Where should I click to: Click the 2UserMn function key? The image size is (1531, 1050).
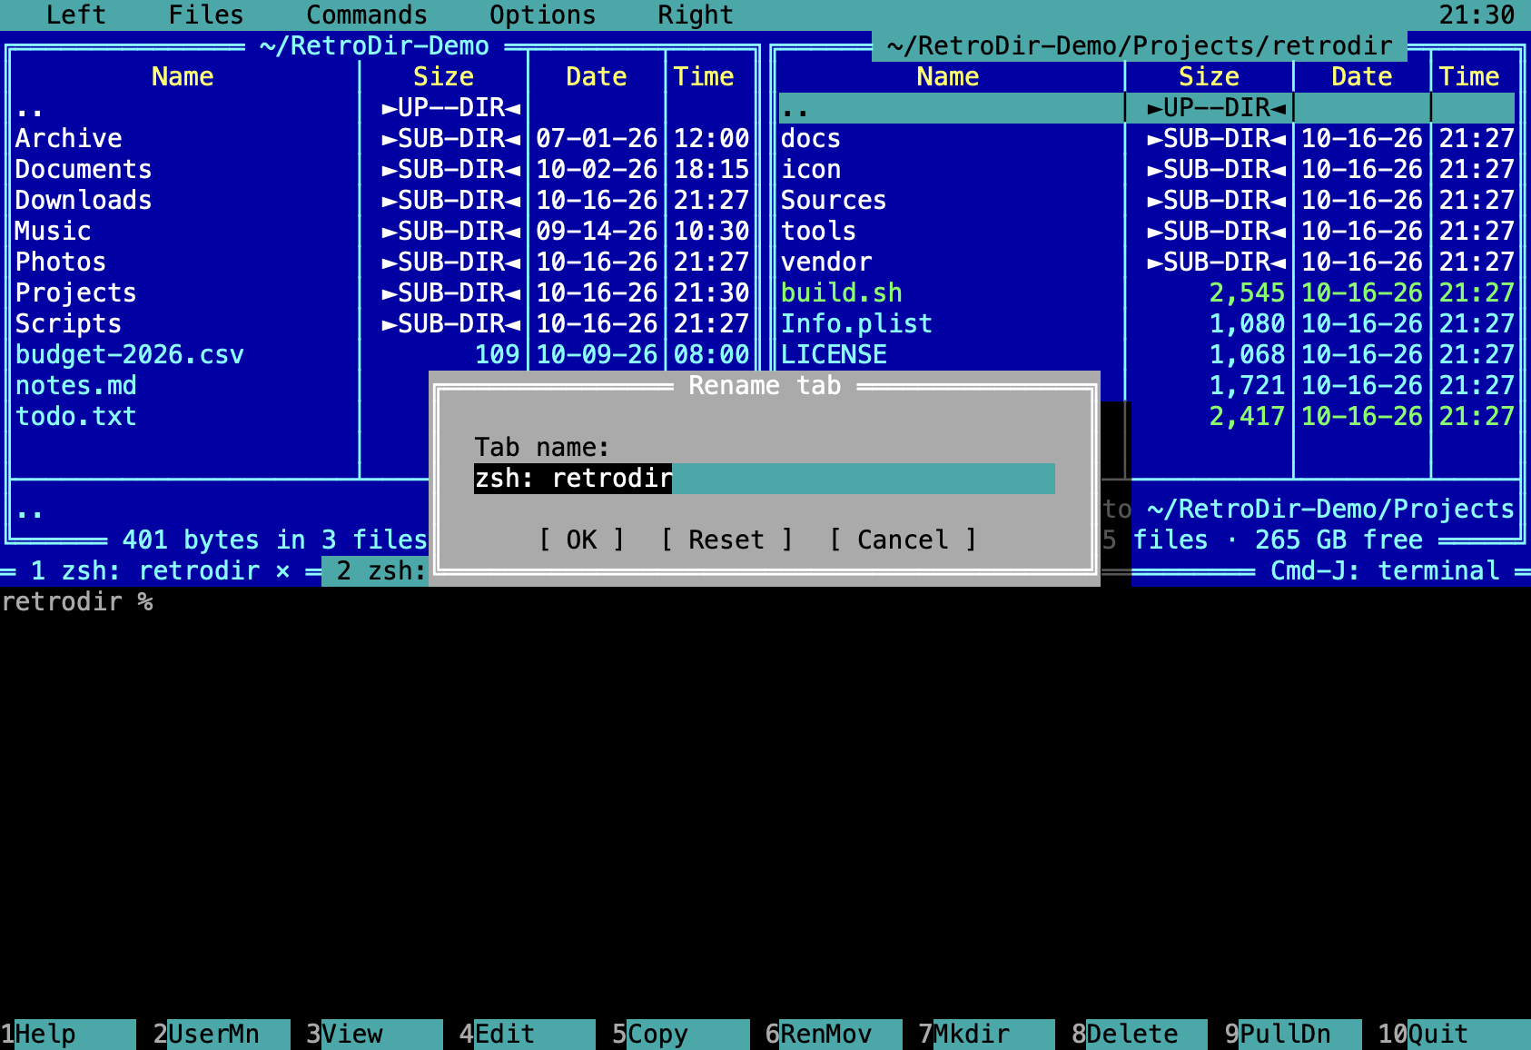(x=222, y=1035)
